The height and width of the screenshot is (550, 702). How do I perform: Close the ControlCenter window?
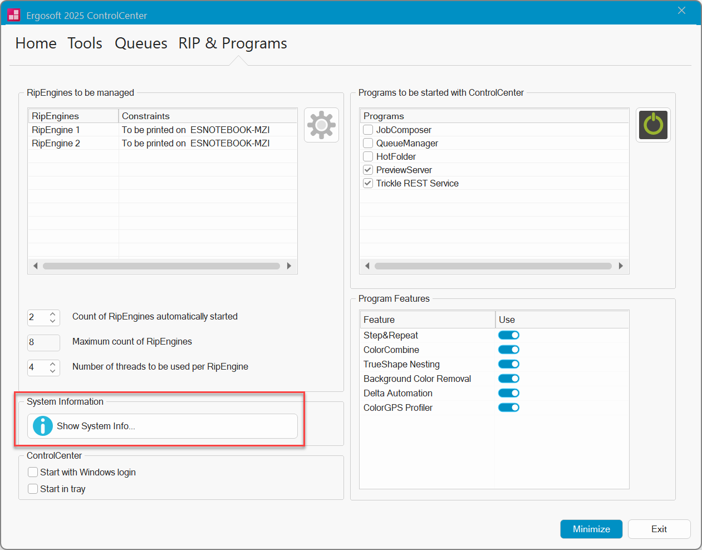click(x=681, y=11)
